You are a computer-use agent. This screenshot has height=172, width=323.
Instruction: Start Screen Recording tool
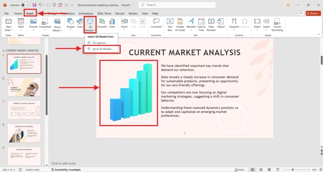(x=277, y=23)
